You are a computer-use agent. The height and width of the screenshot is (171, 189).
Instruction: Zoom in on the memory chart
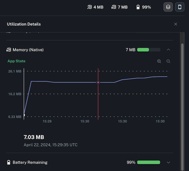click(x=159, y=61)
